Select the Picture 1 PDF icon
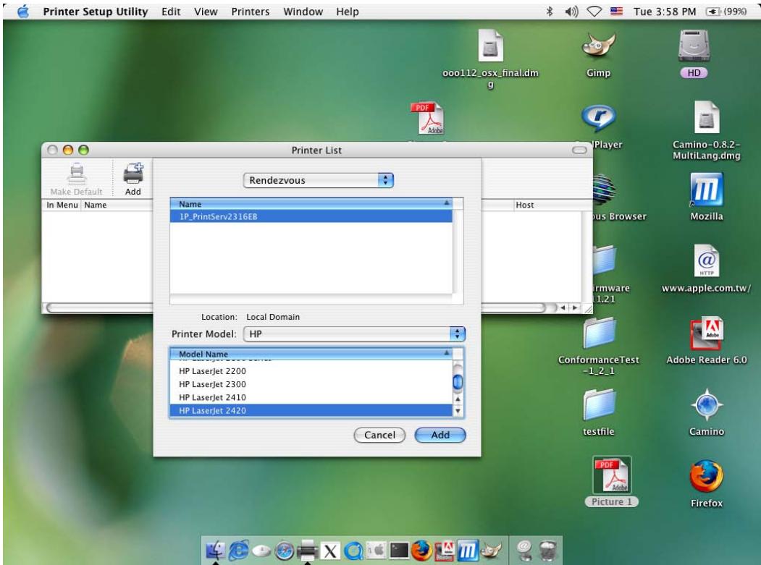 612,475
